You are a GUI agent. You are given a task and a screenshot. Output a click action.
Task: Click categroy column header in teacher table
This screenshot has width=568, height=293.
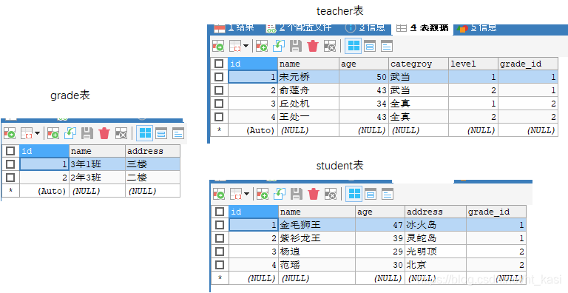click(419, 64)
